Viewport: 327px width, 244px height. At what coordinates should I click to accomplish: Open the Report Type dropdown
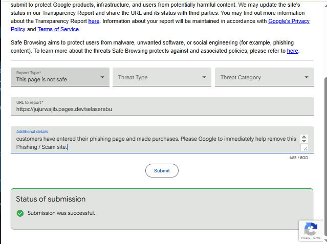click(60, 77)
